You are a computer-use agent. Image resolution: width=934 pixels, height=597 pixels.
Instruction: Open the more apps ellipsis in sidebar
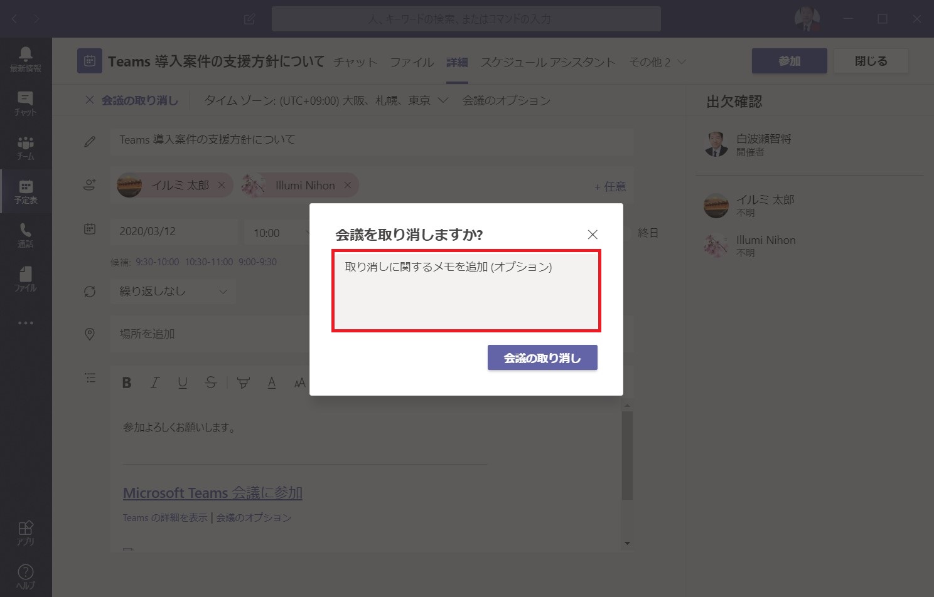click(26, 323)
